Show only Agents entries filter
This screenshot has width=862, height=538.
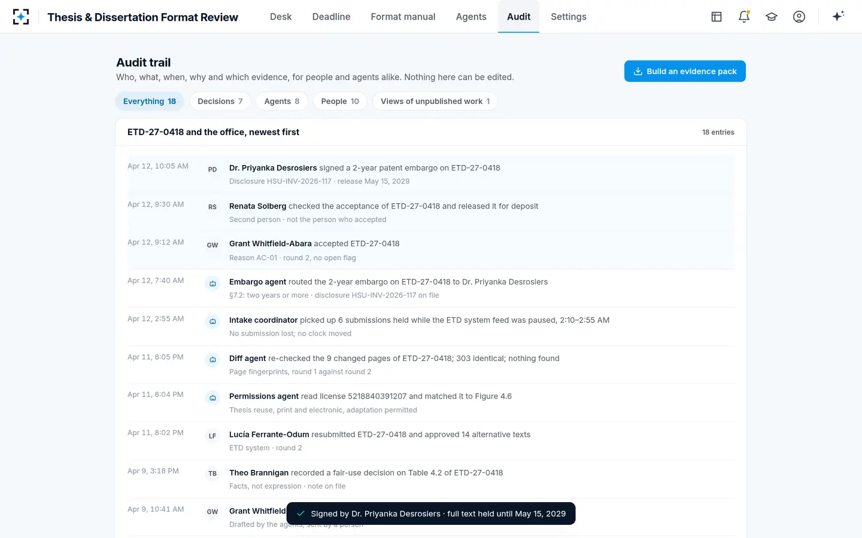(x=282, y=101)
